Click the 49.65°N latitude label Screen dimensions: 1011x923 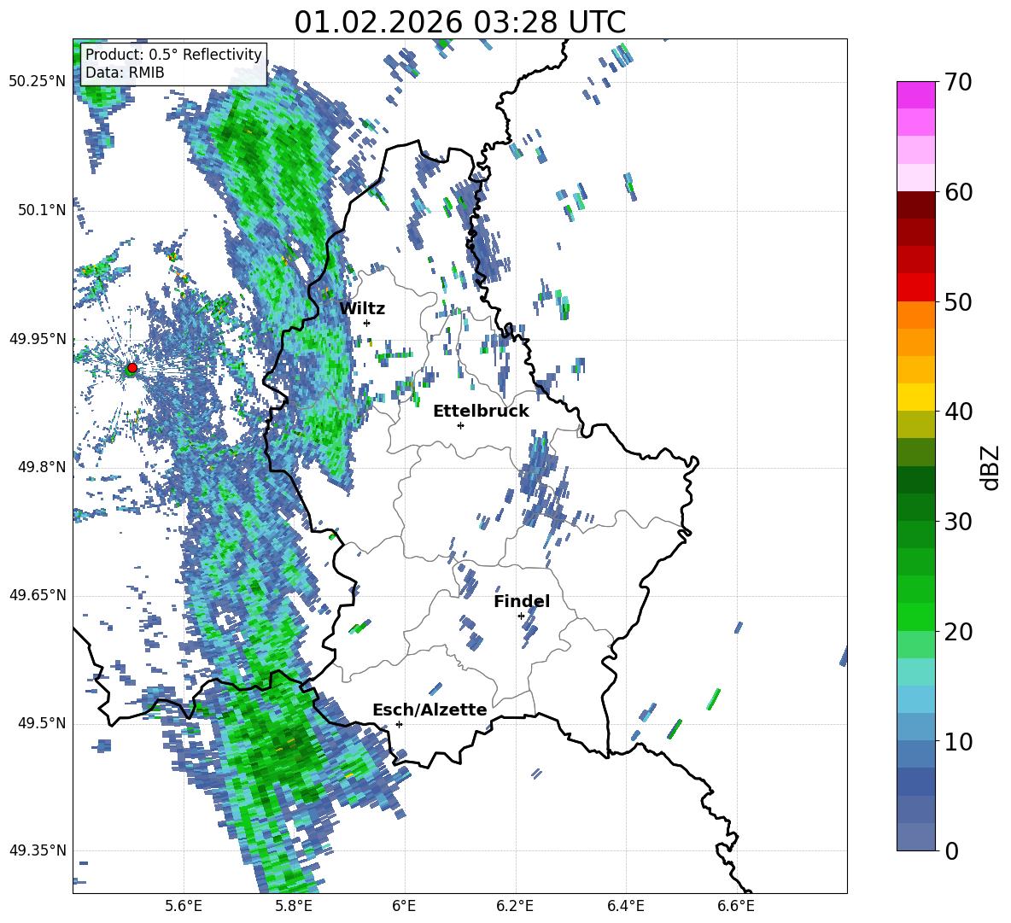pos(38,595)
